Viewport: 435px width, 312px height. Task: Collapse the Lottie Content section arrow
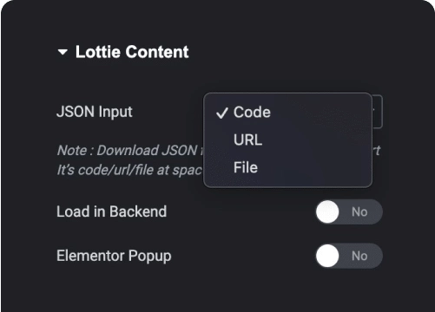pos(63,52)
